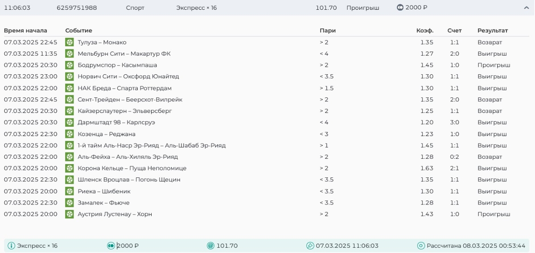Click the stake coin icon in bottom summary bar
Image resolution: width=535 pixels, height=253 pixels.
111,245
